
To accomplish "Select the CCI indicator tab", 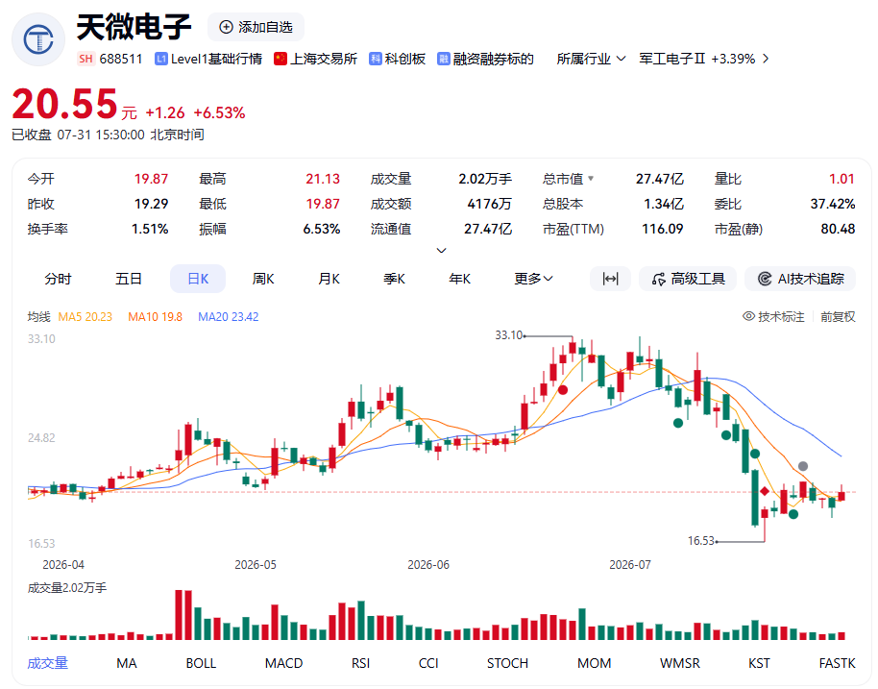I will coord(428,663).
